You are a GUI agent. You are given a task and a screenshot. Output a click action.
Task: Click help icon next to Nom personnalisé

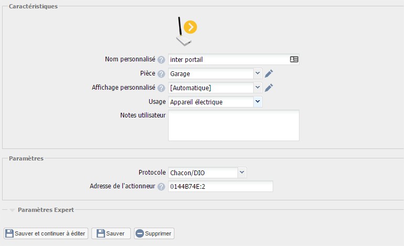[161, 60]
